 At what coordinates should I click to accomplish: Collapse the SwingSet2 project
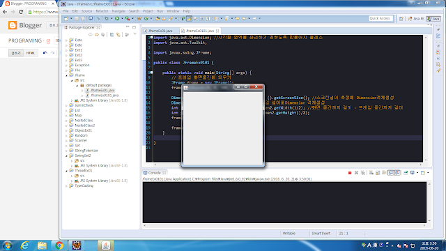coord(67,155)
